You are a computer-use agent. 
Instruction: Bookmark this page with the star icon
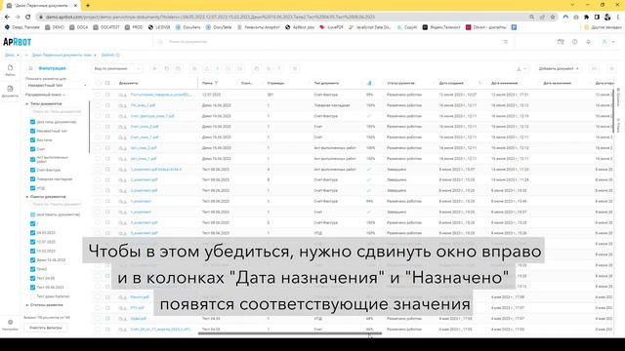[x=553, y=18]
